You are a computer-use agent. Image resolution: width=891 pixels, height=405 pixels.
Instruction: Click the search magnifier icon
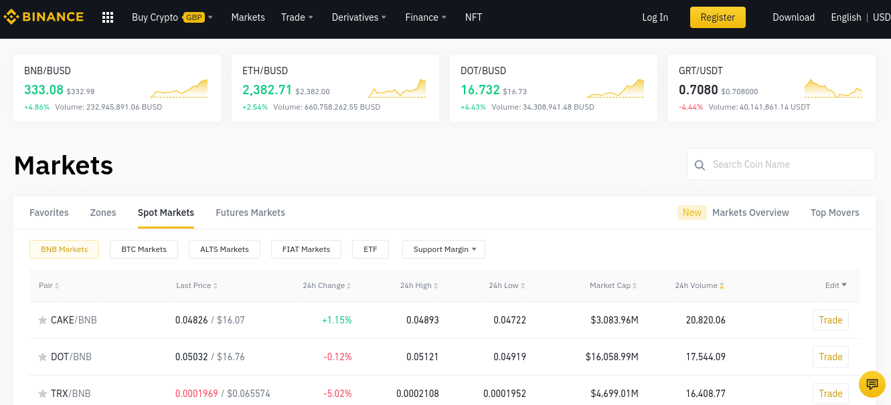[700, 165]
